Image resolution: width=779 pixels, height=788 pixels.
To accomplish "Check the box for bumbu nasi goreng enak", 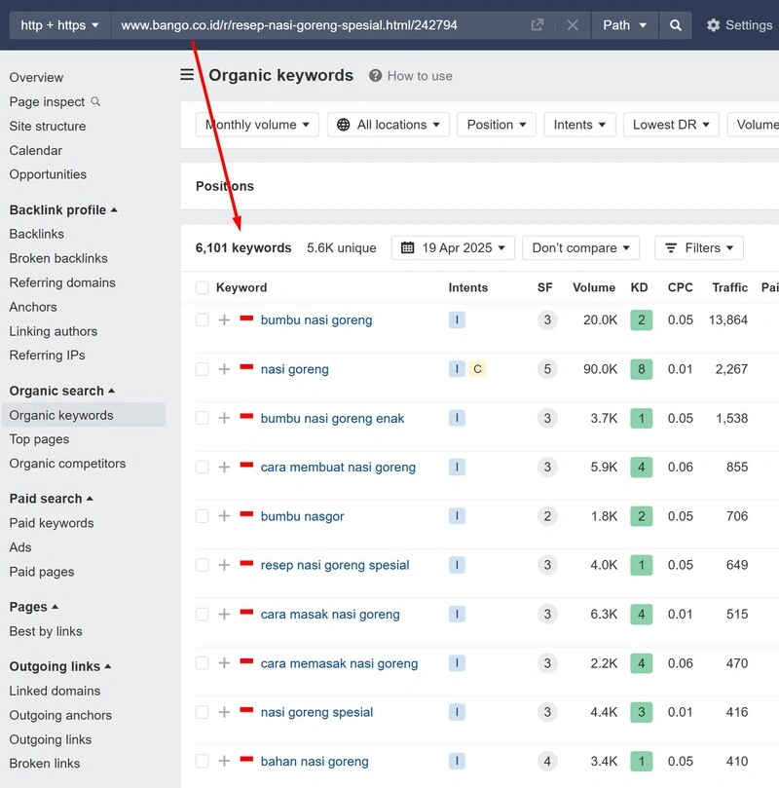I will 202,418.
